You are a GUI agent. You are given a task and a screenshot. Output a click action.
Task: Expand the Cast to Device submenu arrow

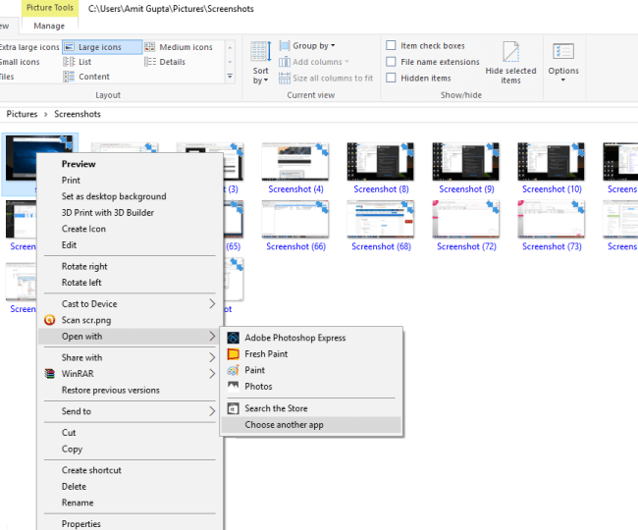pos(212,304)
